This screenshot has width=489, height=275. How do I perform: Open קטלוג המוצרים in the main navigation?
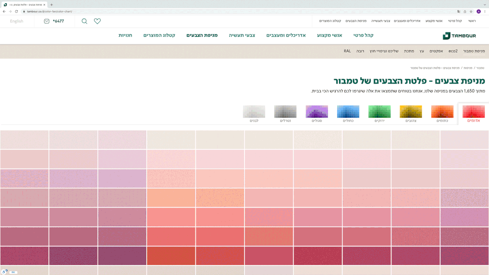(x=159, y=35)
